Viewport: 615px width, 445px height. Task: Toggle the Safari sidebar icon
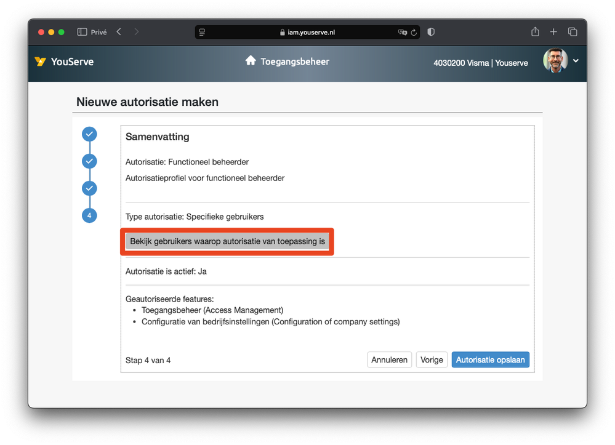[82, 32]
